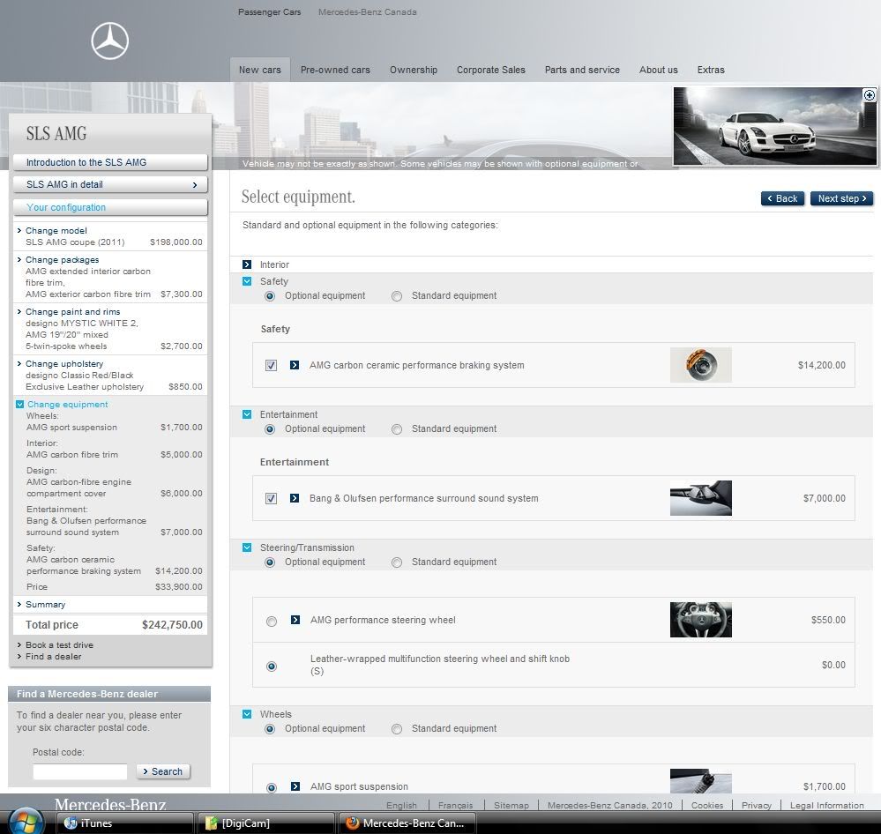
Task: View the Bang & Olufsen speaker thumbnail
Action: point(700,498)
